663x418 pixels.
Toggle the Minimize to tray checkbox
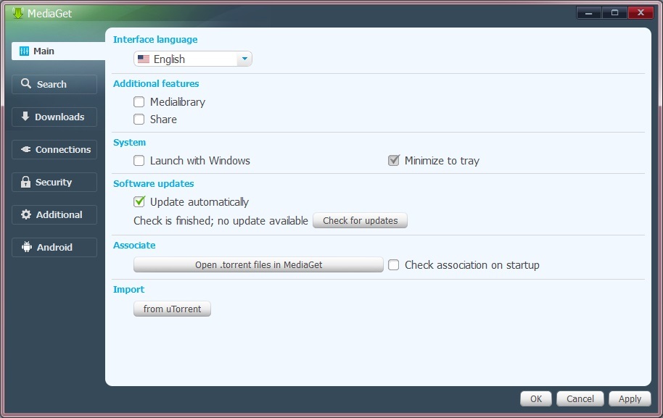click(394, 160)
